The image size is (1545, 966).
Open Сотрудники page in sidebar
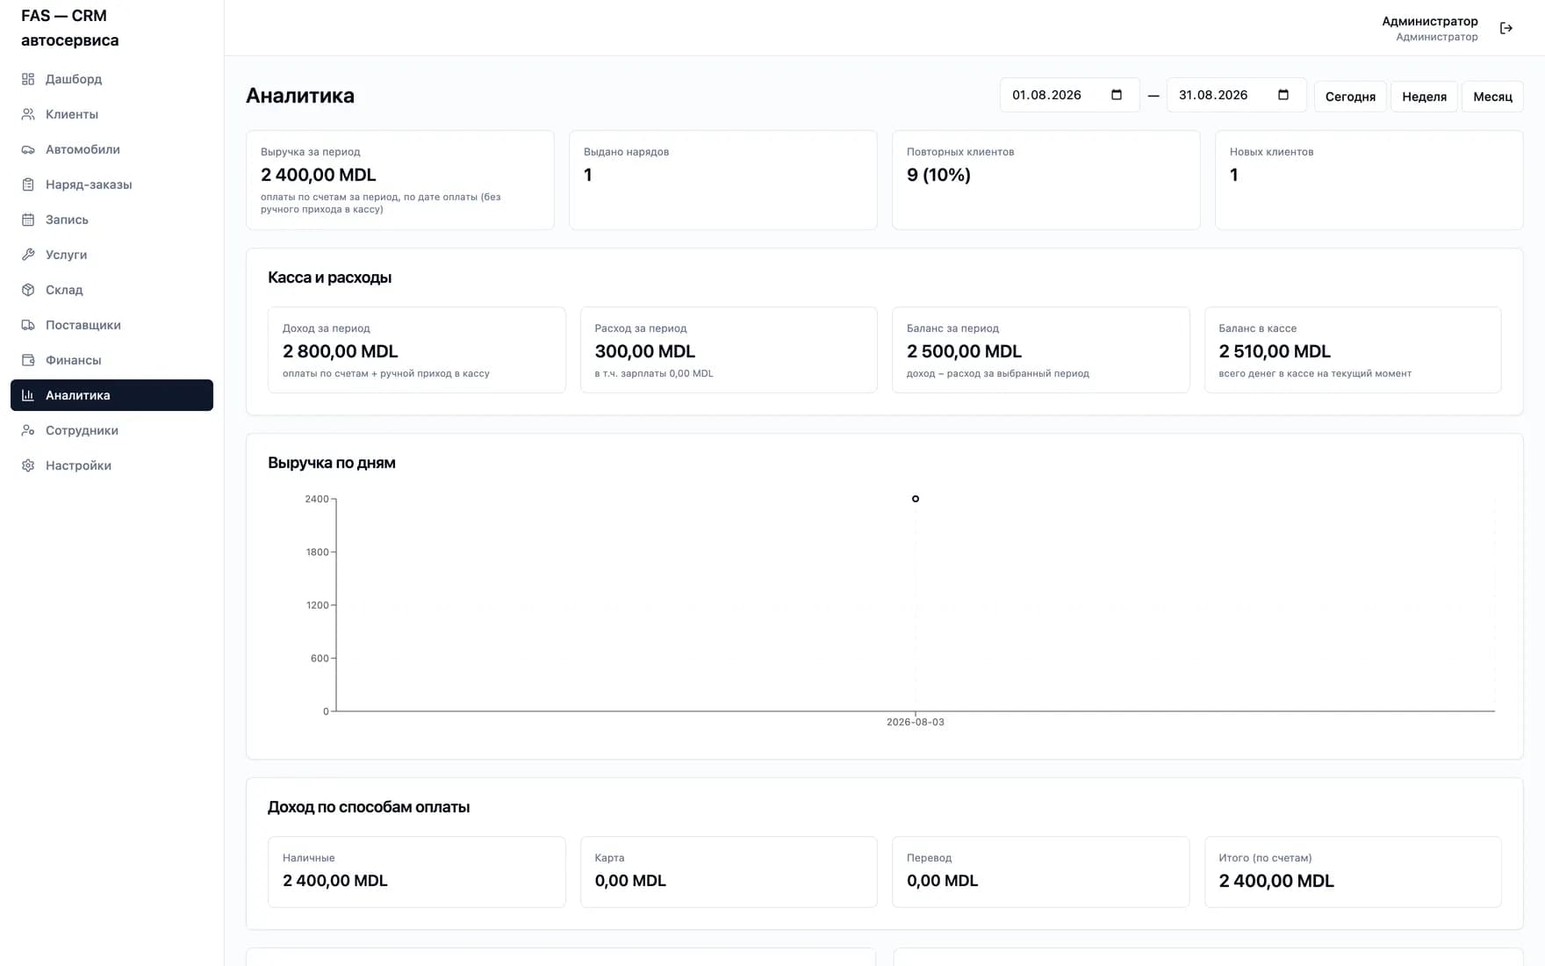pos(111,430)
